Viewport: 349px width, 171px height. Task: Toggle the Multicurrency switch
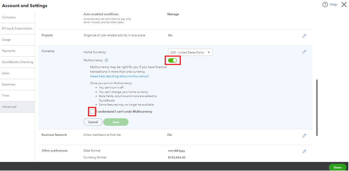[172, 60]
